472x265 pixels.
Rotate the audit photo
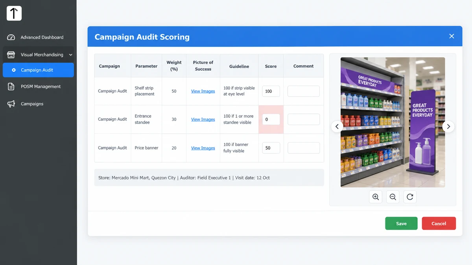[x=410, y=197]
